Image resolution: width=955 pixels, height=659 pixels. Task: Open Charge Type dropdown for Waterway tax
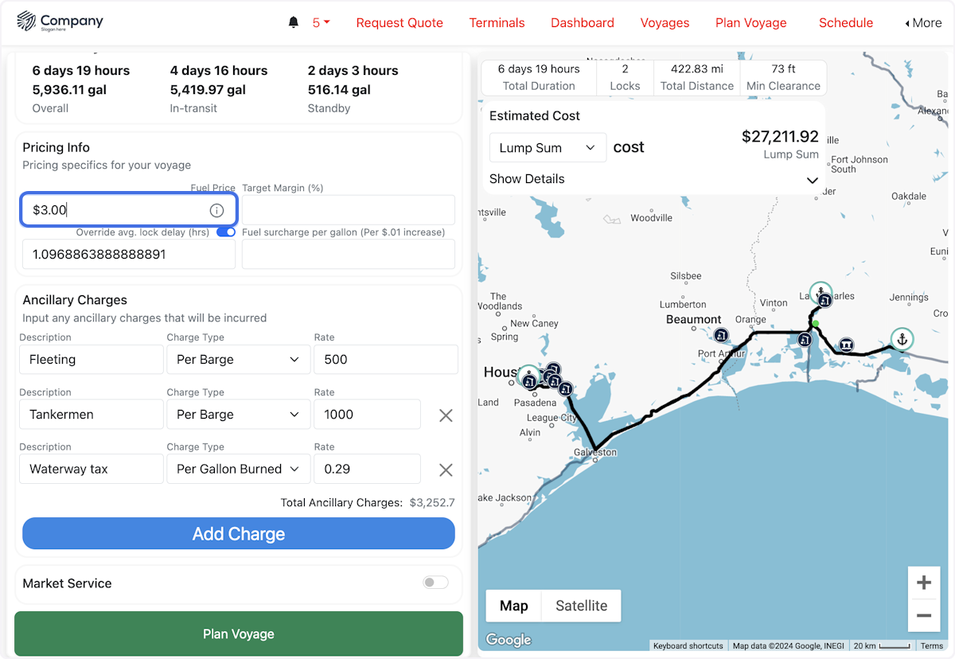[238, 470]
